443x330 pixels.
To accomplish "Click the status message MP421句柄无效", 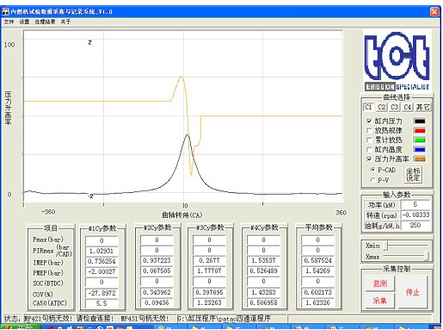I will (49, 318).
